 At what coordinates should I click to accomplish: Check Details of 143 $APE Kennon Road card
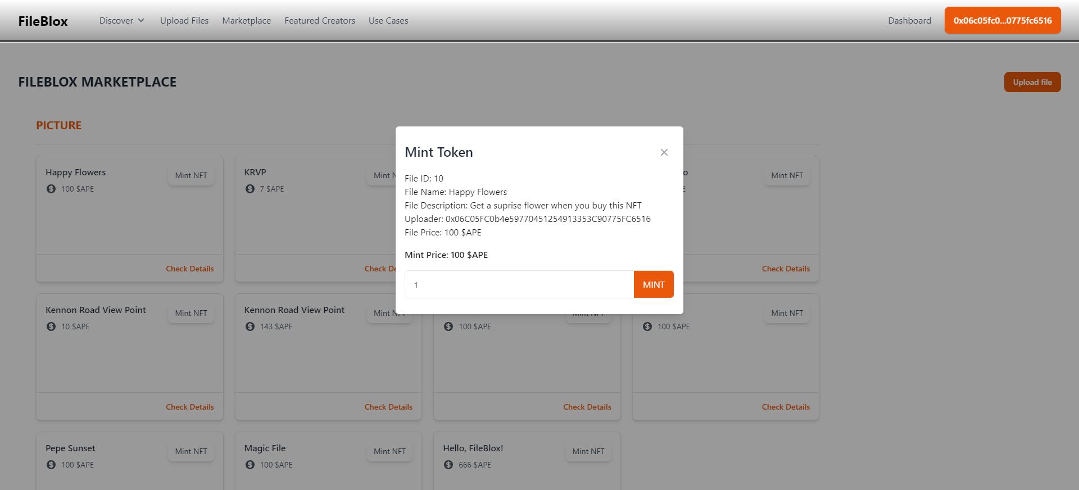pyautogui.click(x=388, y=407)
